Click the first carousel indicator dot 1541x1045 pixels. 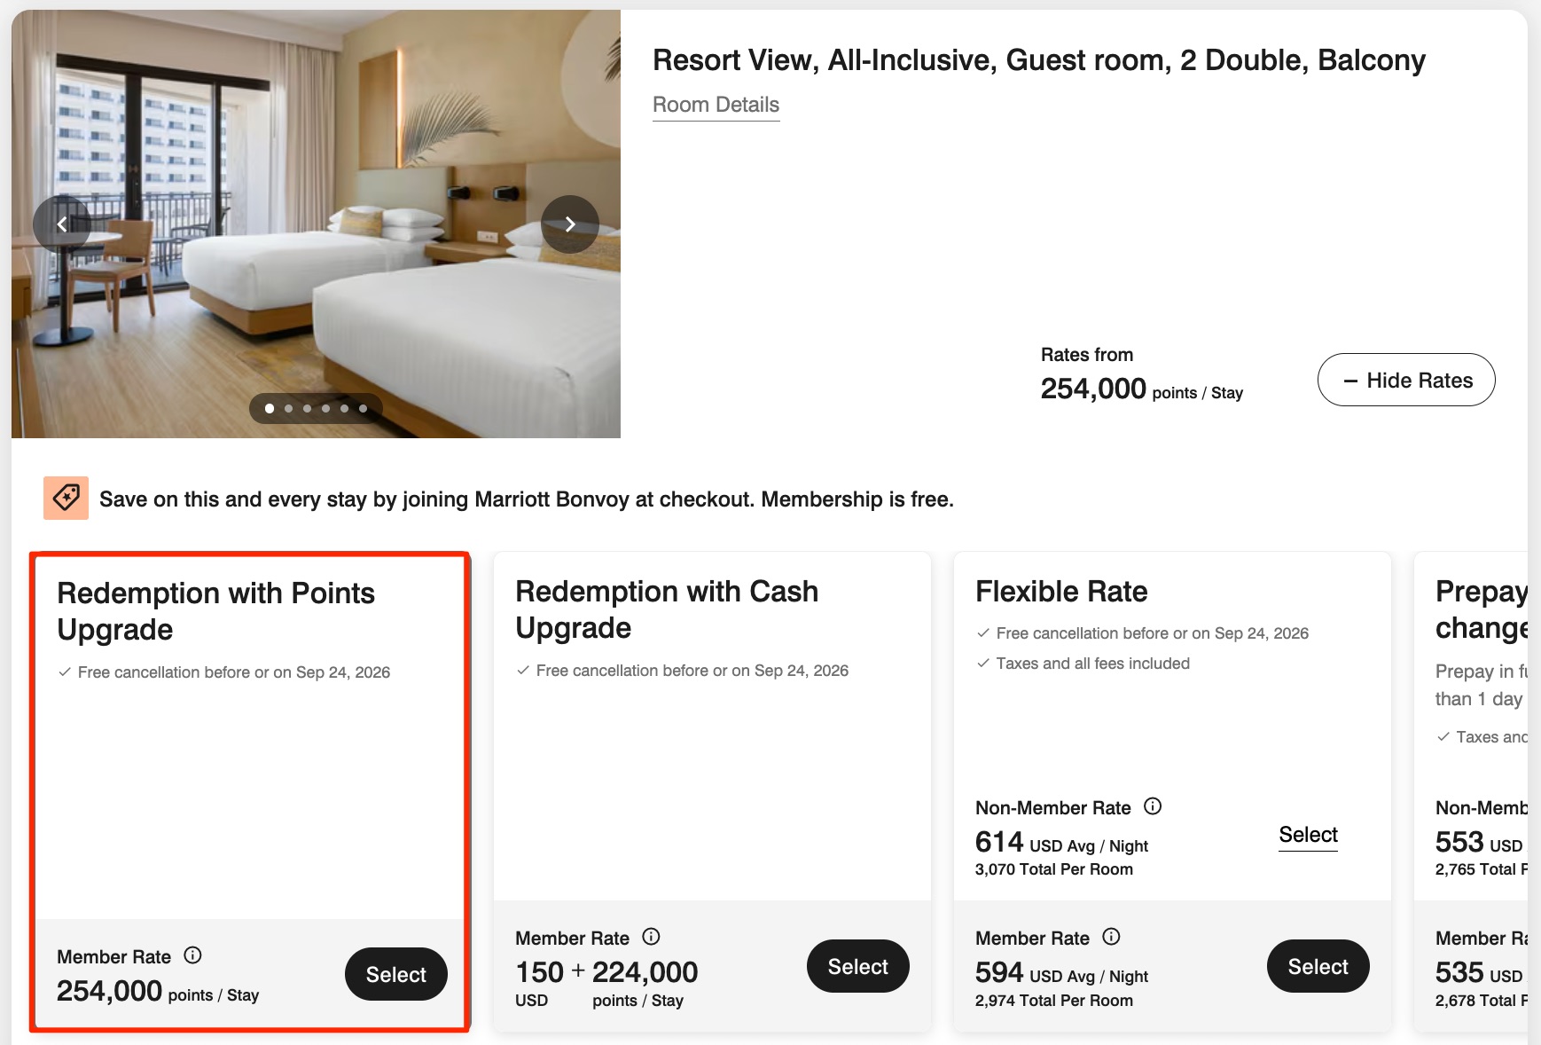[268, 409]
